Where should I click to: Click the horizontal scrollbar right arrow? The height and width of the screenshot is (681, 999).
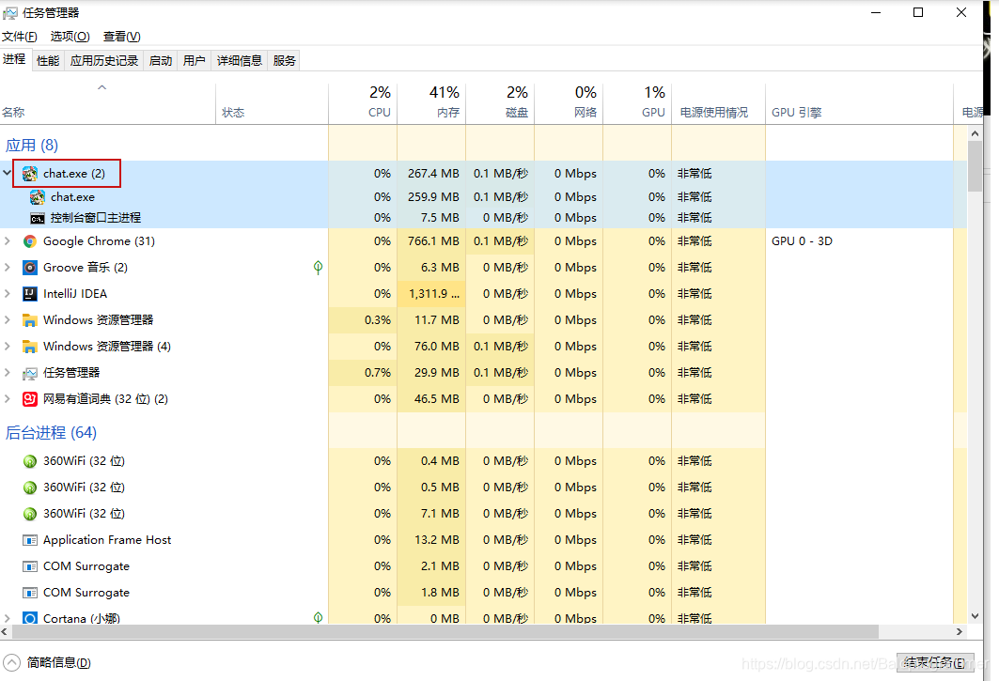pyautogui.click(x=960, y=631)
